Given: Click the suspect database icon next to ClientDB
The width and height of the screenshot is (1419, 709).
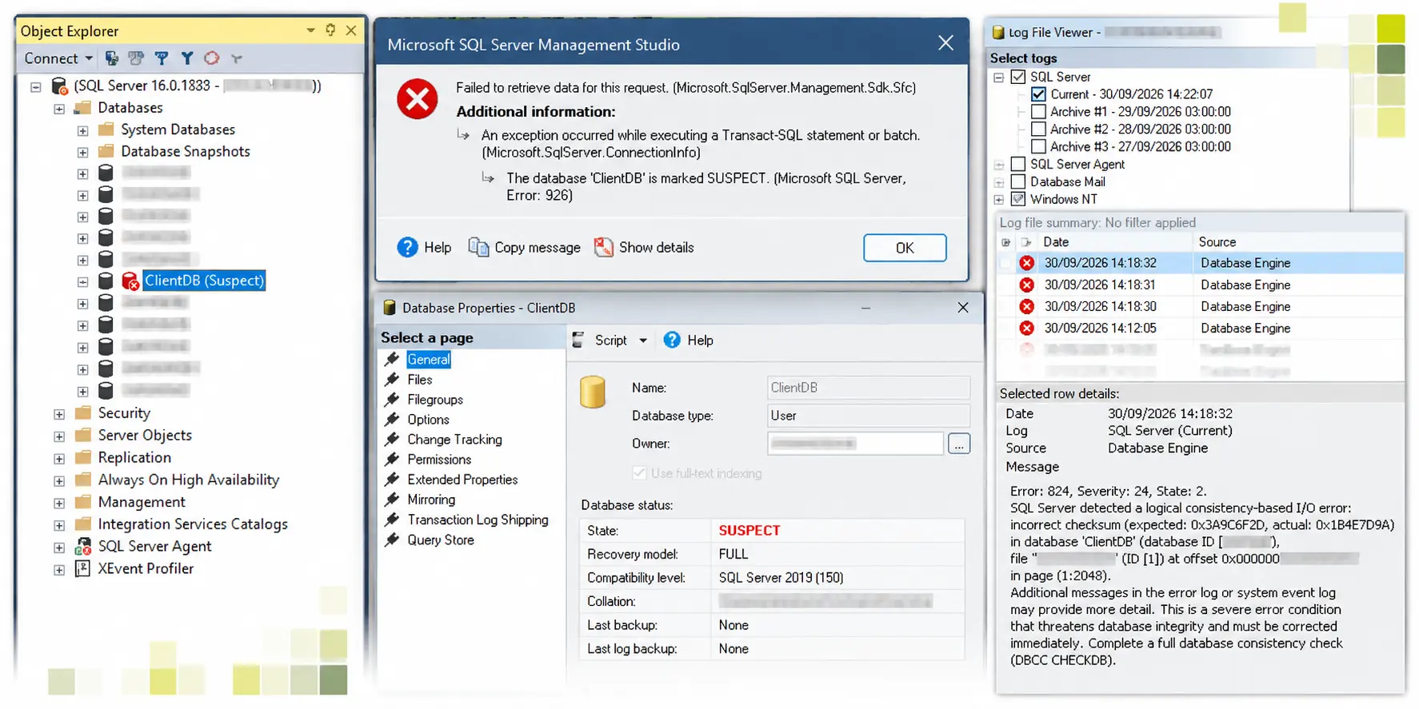Looking at the screenshot, I should pyautogui.click(x=130, y=281).
